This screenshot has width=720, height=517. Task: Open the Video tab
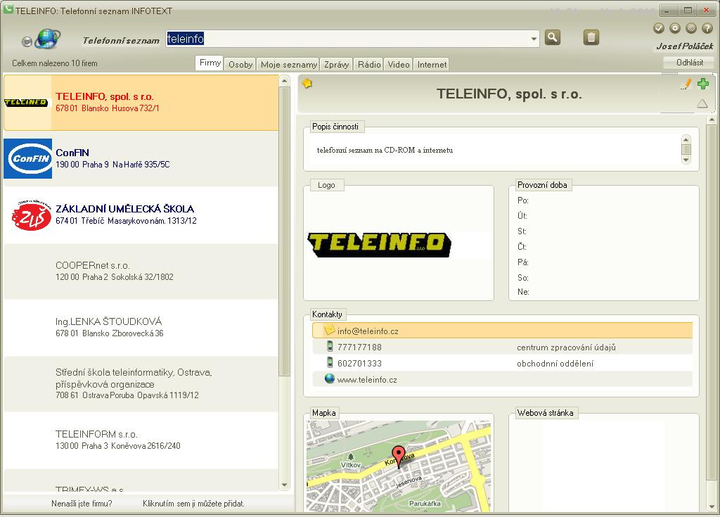(x=399, y=64)
